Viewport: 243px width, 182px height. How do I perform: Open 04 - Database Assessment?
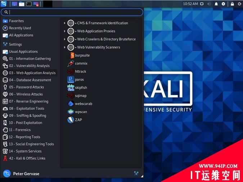(x=27, y=80)
